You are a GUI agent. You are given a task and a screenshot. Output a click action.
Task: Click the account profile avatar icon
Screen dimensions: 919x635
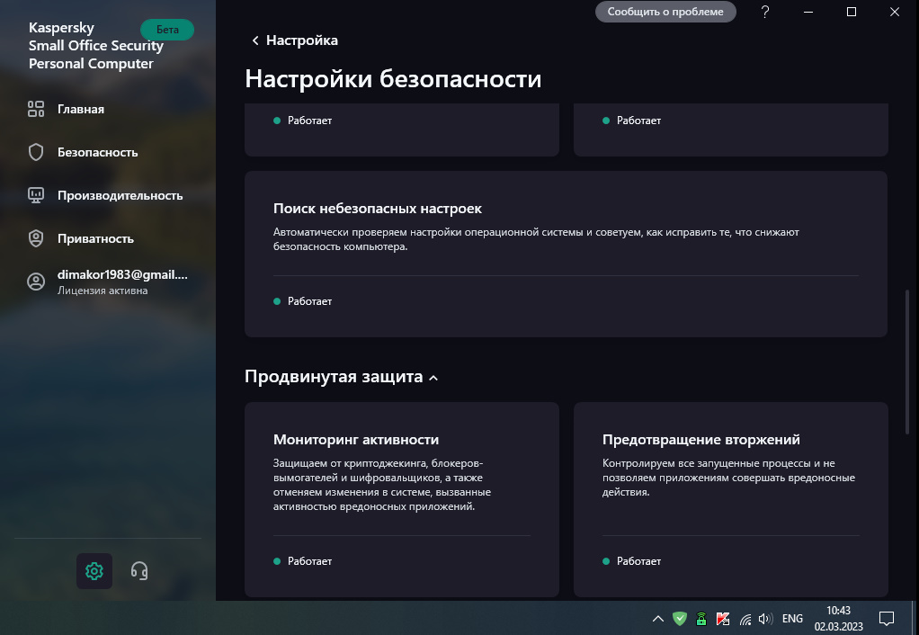36,282
